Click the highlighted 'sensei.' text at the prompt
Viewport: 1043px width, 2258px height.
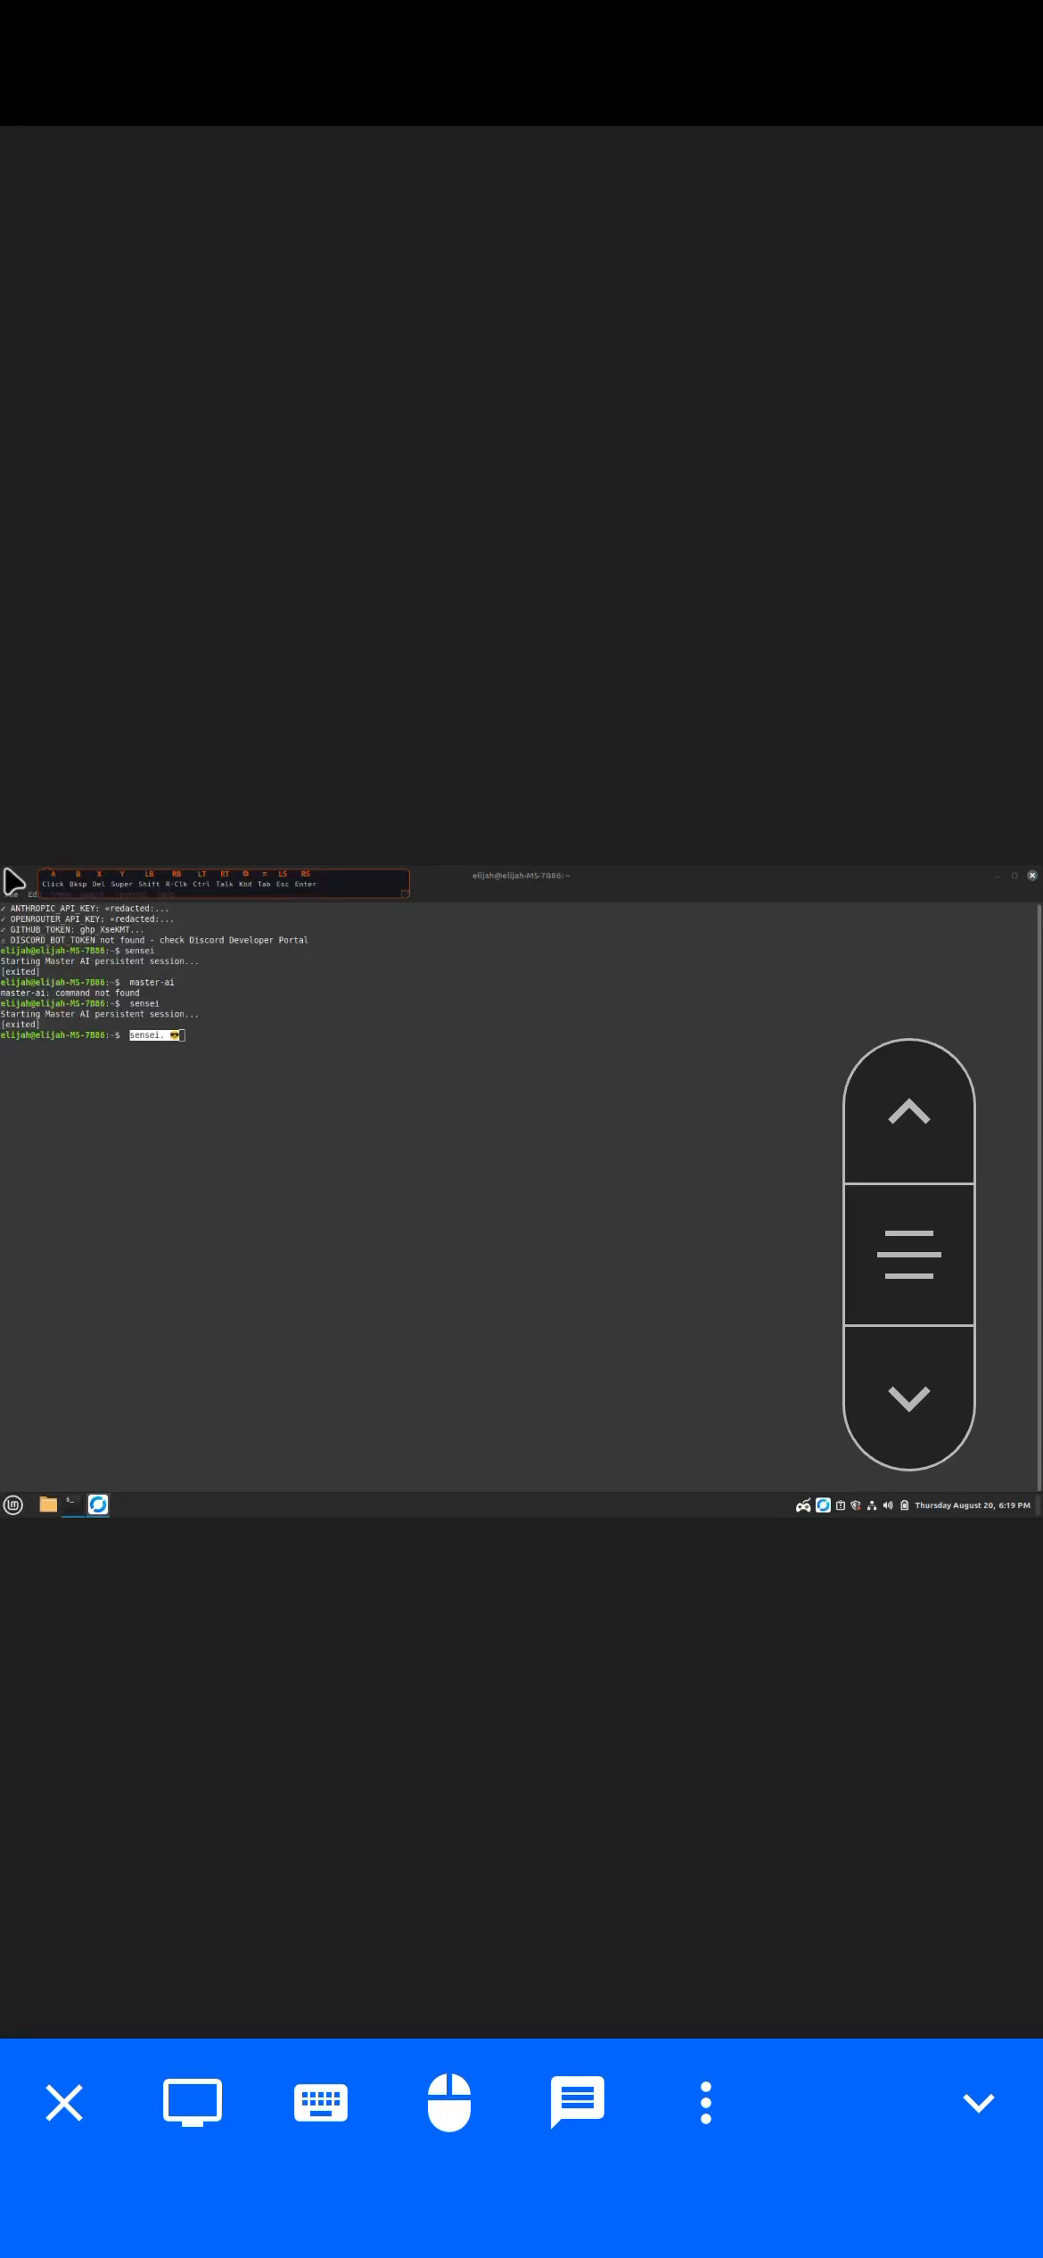coord(147,1035)
